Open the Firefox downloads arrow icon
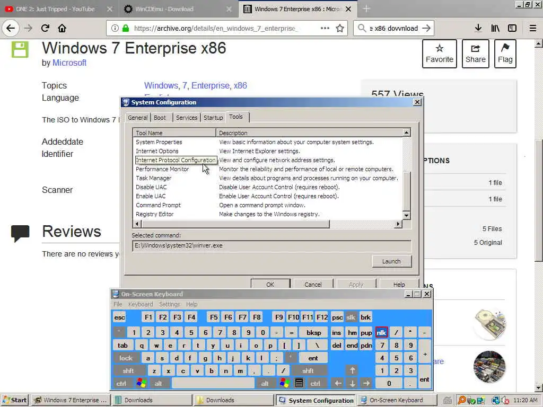Screen dimensions: 543x407 [478, 28]
